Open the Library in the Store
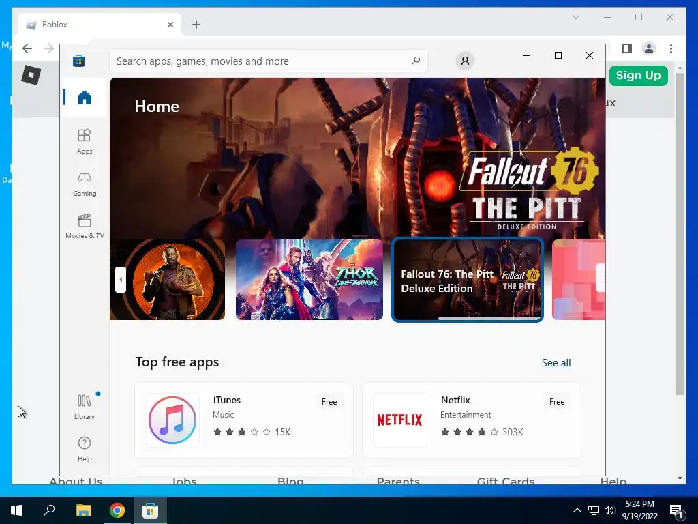The width and height of the screenshot is (698, 524). 84,407
